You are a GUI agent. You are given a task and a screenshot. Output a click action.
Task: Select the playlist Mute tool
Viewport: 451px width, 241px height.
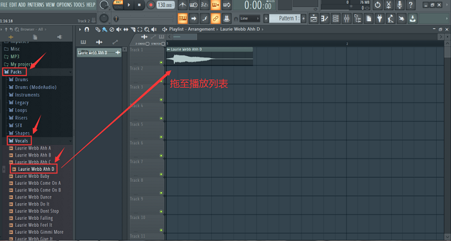click(119, 30)
